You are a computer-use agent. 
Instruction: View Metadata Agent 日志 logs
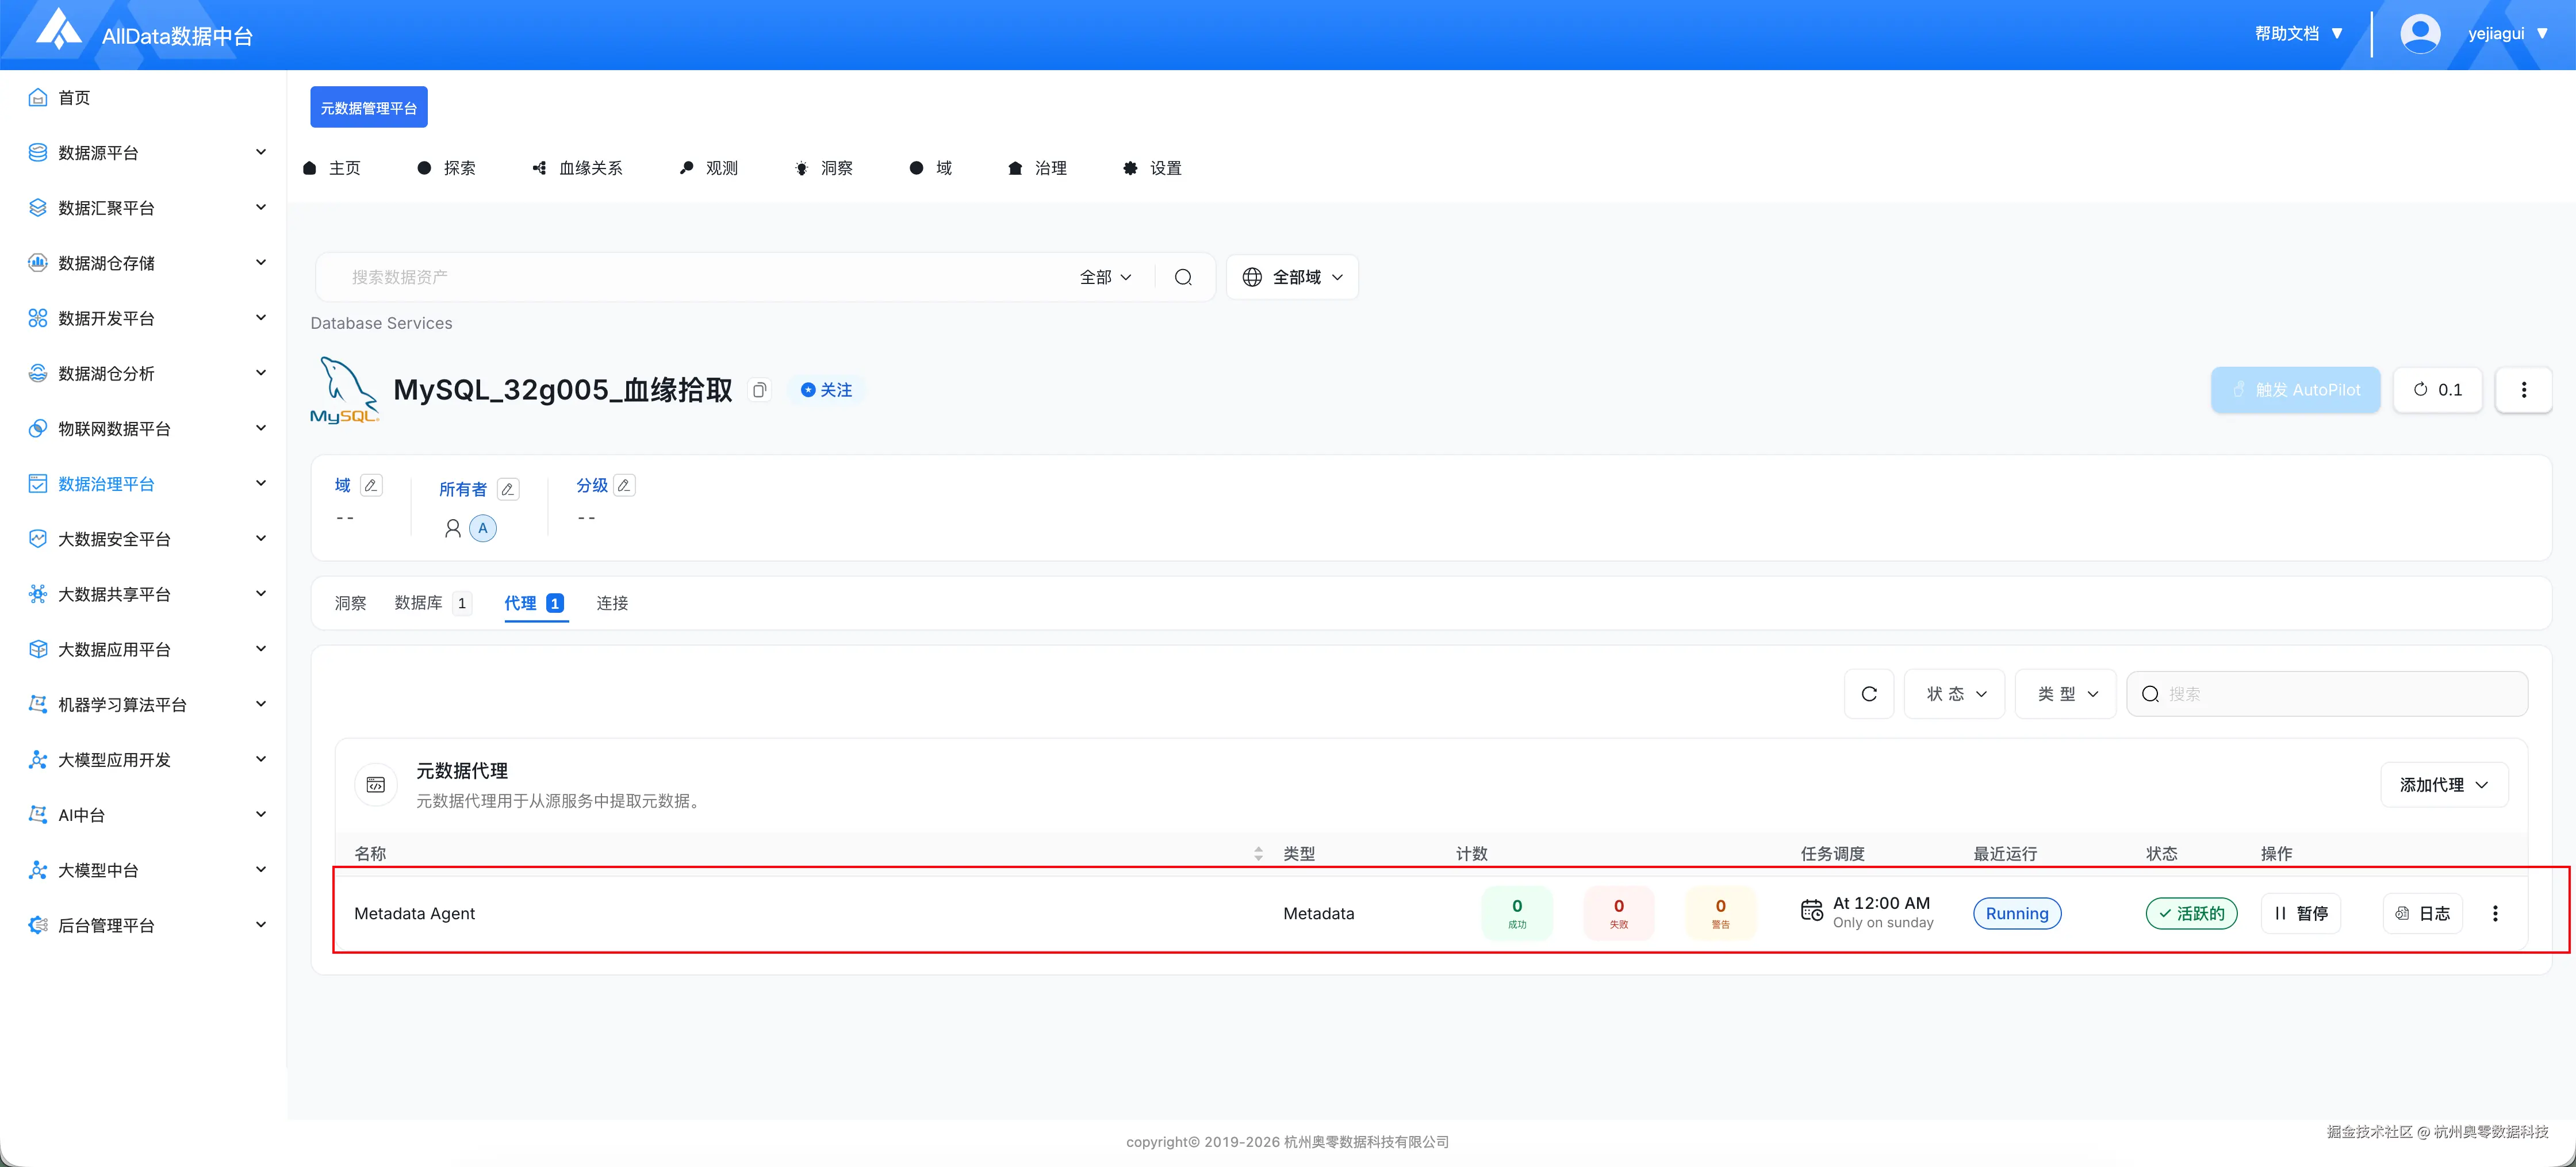[2422, 913]
